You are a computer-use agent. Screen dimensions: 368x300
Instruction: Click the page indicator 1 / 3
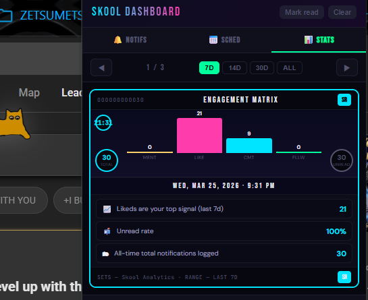coord(155,67)
